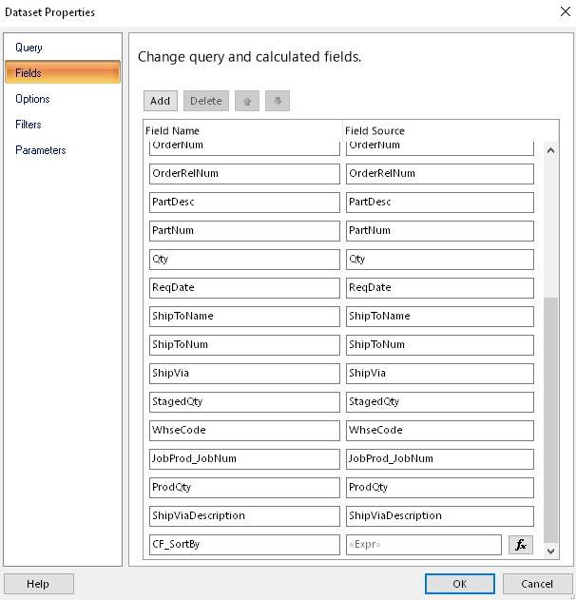
Task: Cancel the dataset changes
Action: point(537,584)
